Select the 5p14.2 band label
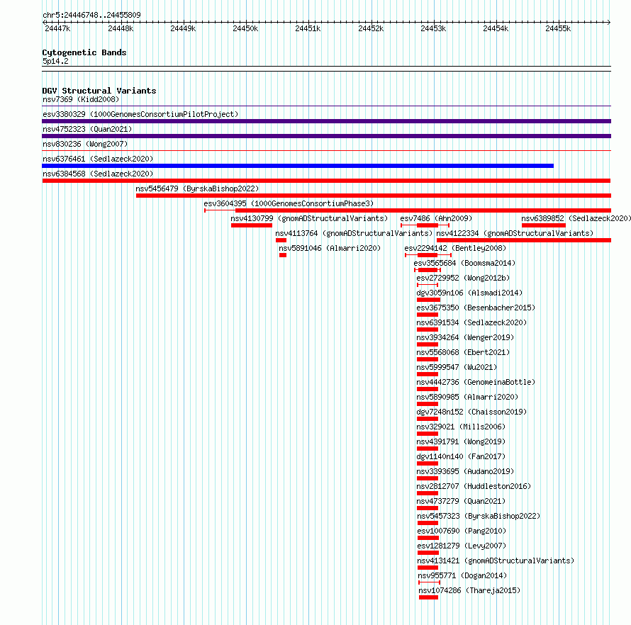This screenshot has width=631, height=625. click(x=55, y=61)
